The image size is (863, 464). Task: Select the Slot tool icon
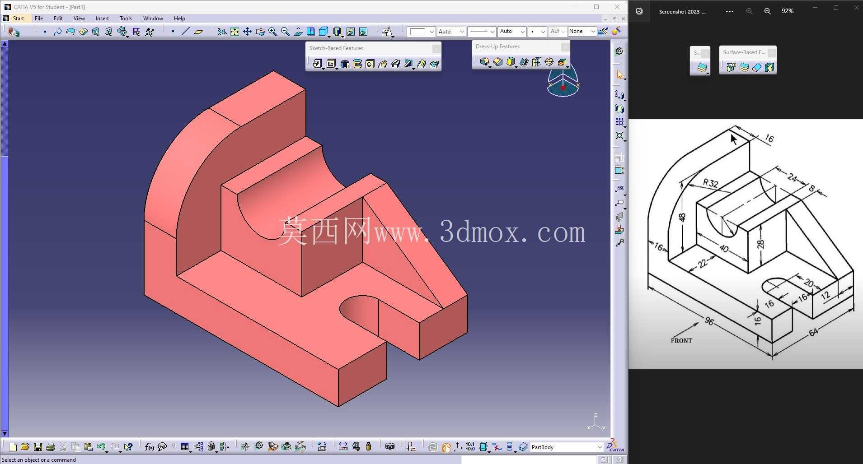[395, 64]
